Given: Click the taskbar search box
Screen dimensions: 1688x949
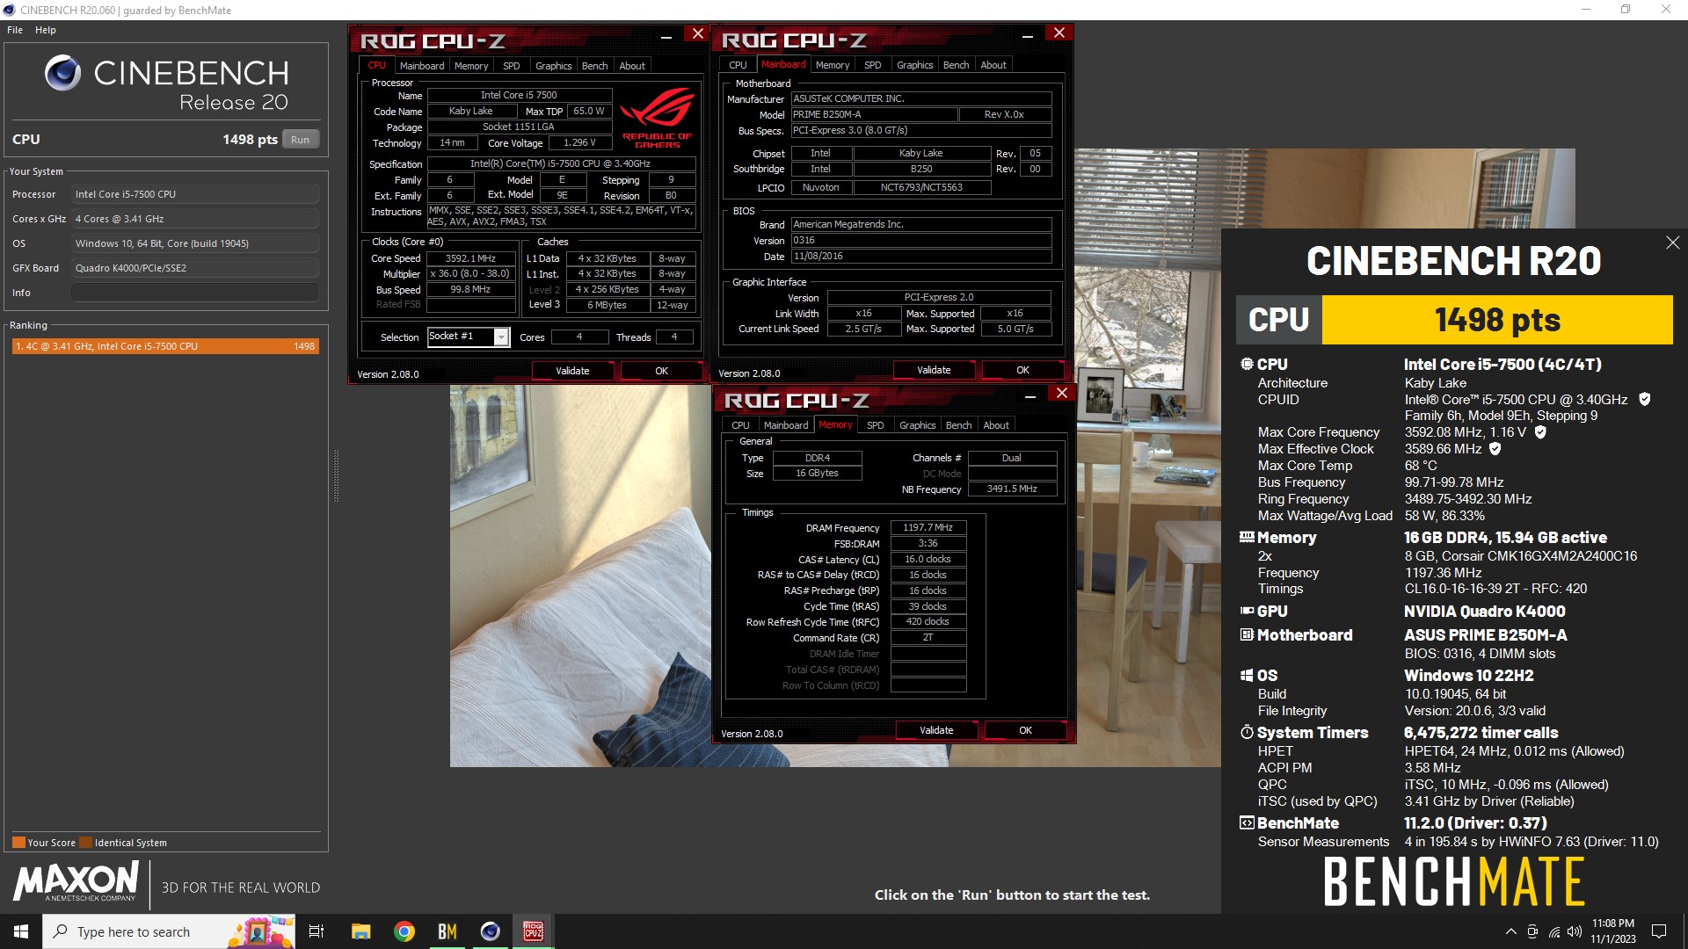Looking at the screenshot, I should pos(169,931).
